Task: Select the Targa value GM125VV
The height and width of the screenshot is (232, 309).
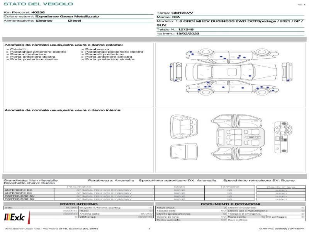Action: point(182,13)
